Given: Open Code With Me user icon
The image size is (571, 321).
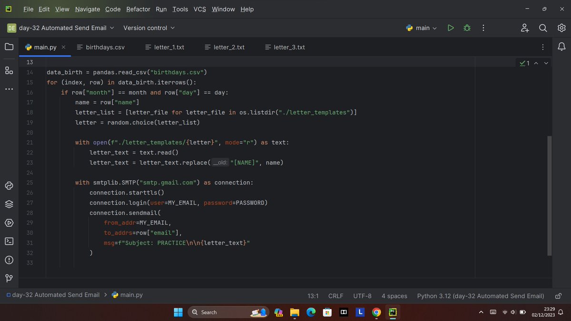Looking at the screenshot, I should tap(524, 28).
